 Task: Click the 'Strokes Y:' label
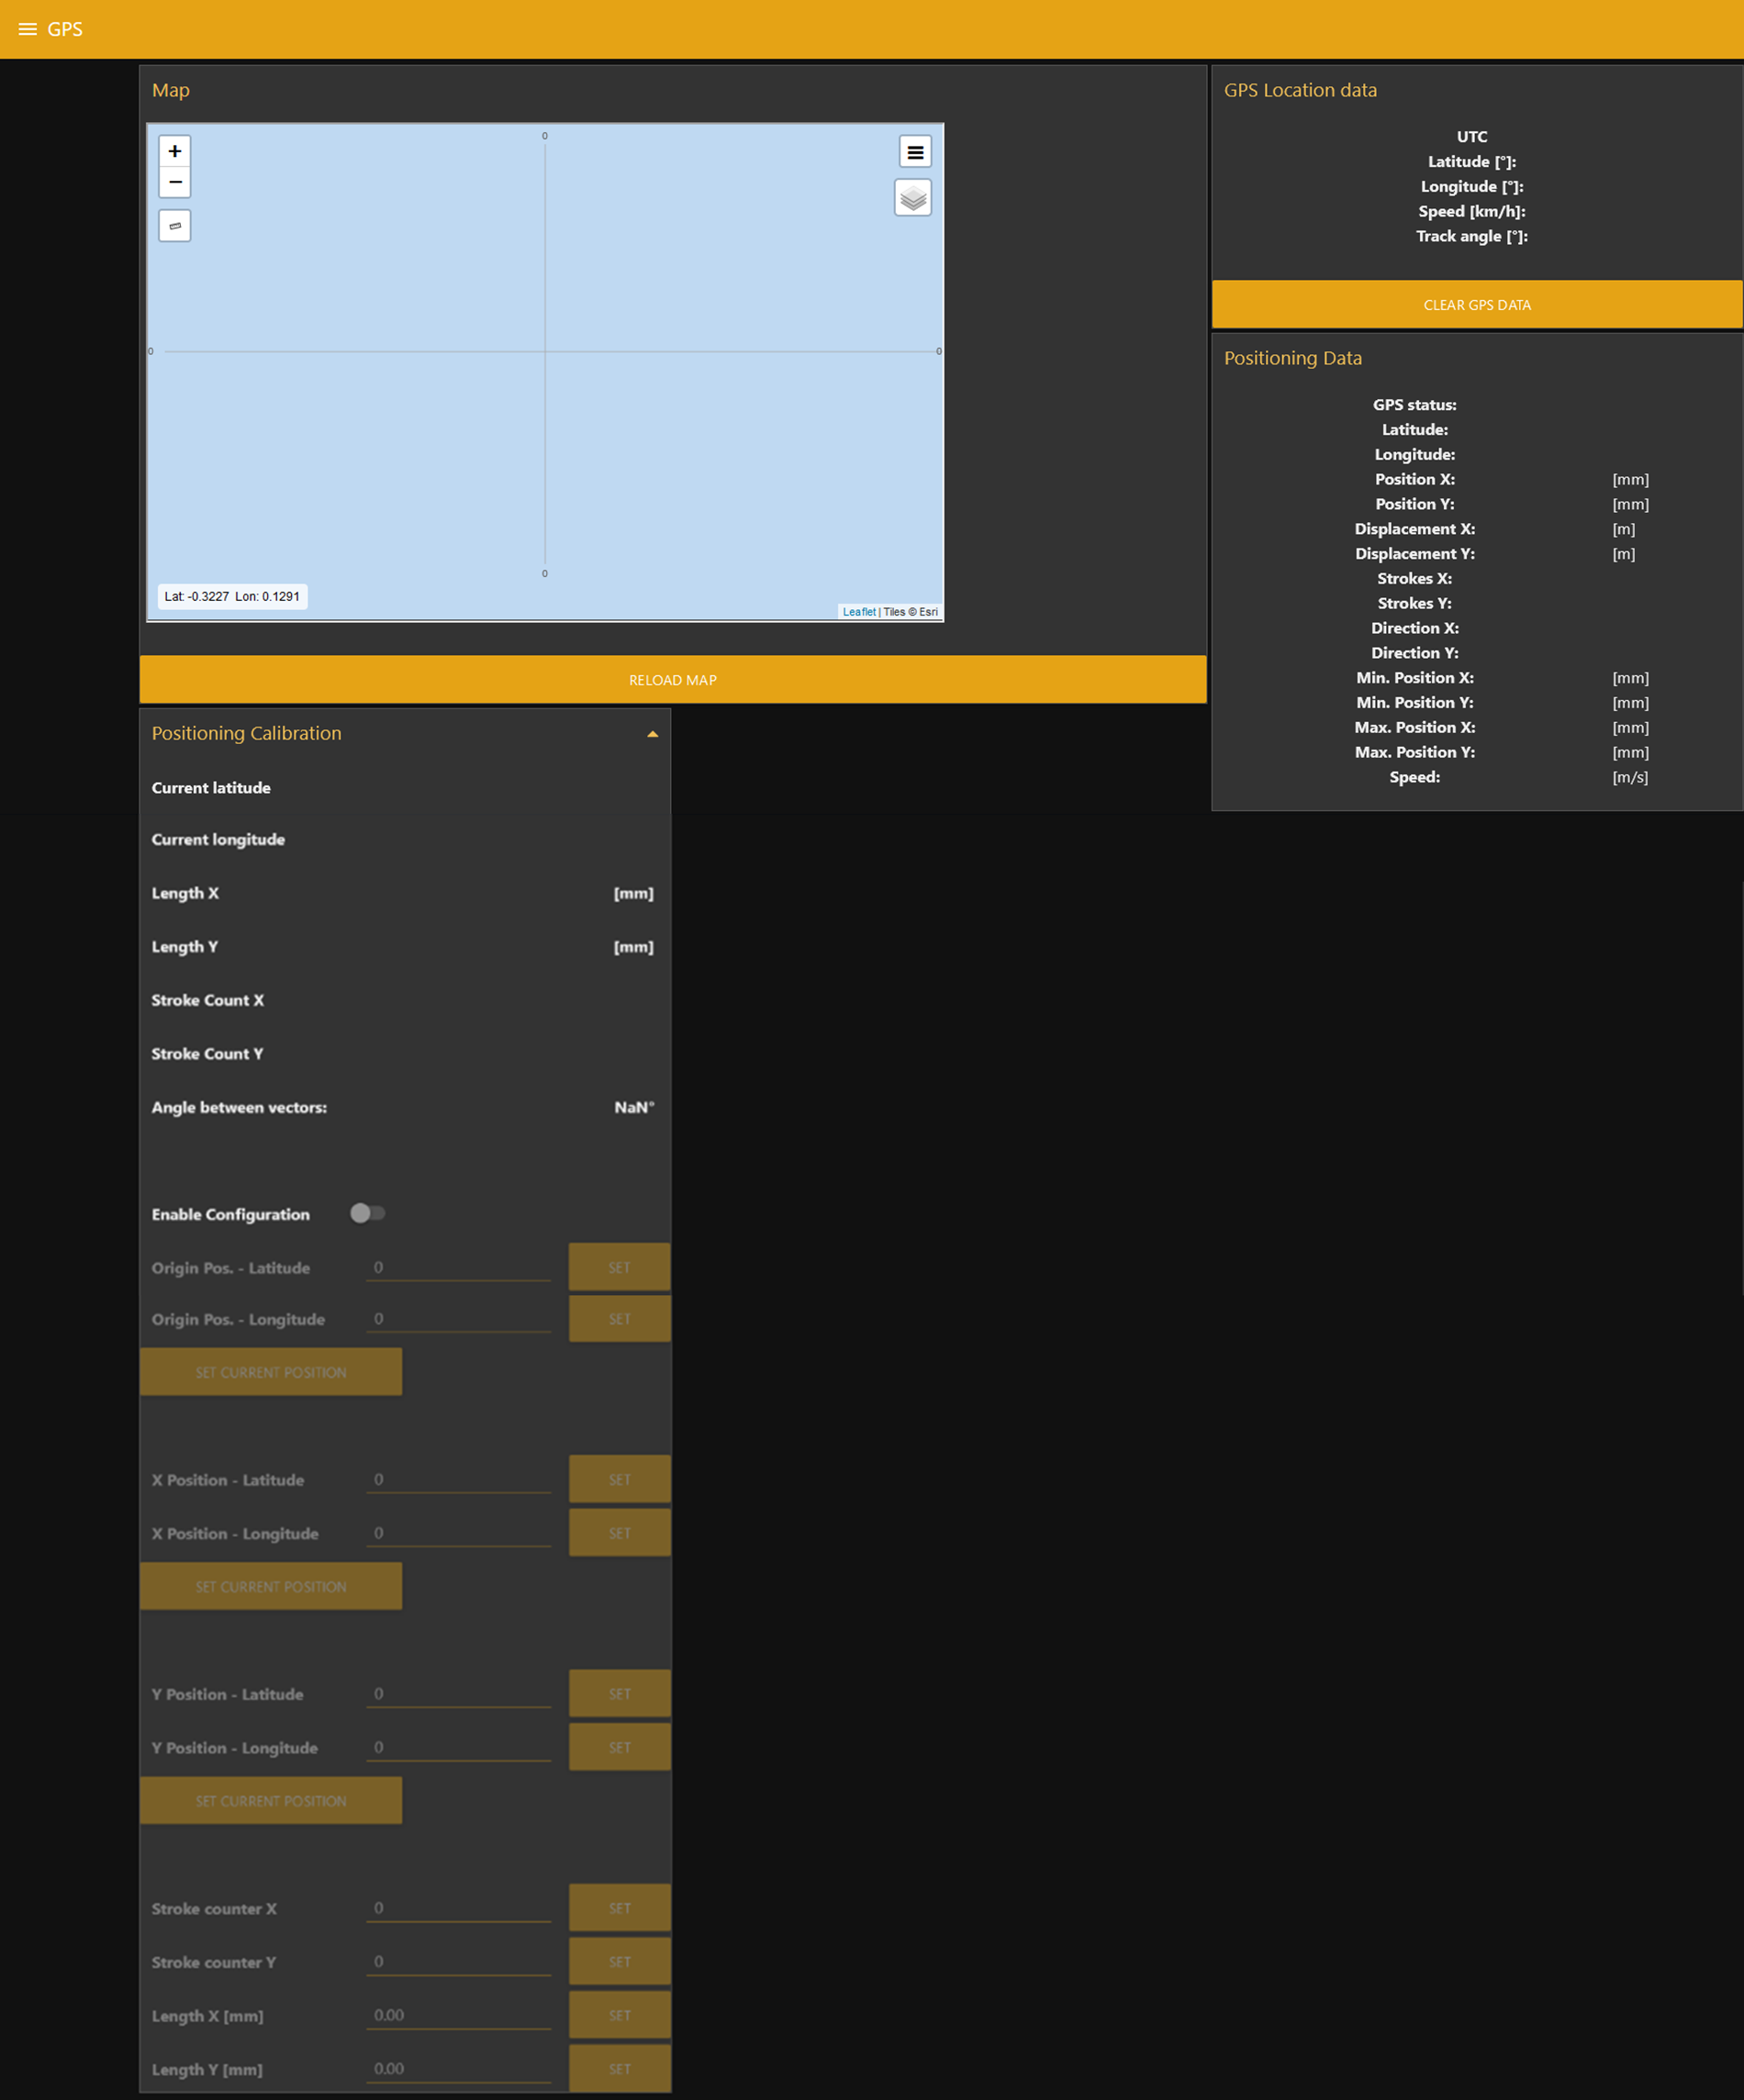(1414, 603)
